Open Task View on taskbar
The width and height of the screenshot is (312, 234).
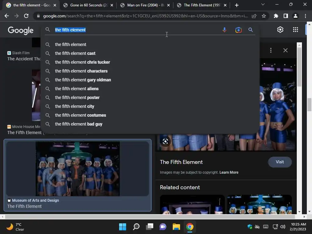coord(150,227)
